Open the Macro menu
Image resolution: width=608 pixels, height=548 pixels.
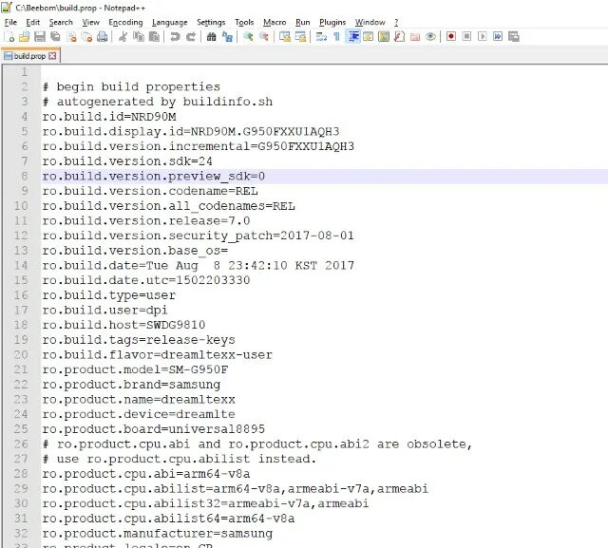coord(275,23)
